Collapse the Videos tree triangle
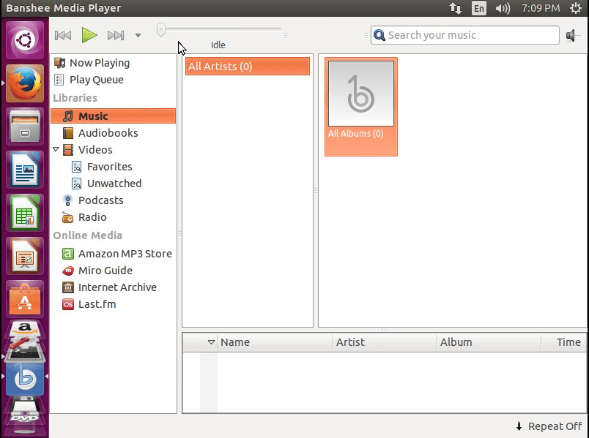The image size is (589, 438). 56,149
